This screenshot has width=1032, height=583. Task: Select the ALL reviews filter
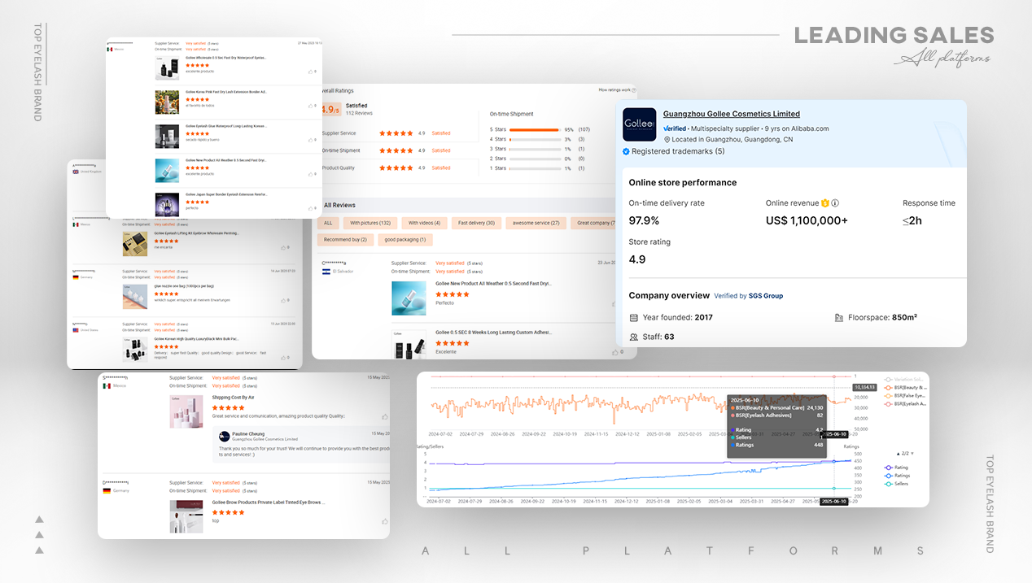pyautogui.click(x=328, y=223)
